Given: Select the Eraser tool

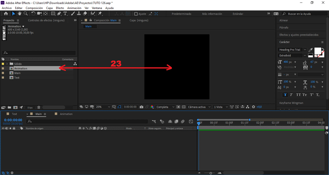Looking at the screenshot, I should pyautogui.click(x=85, y=14).
